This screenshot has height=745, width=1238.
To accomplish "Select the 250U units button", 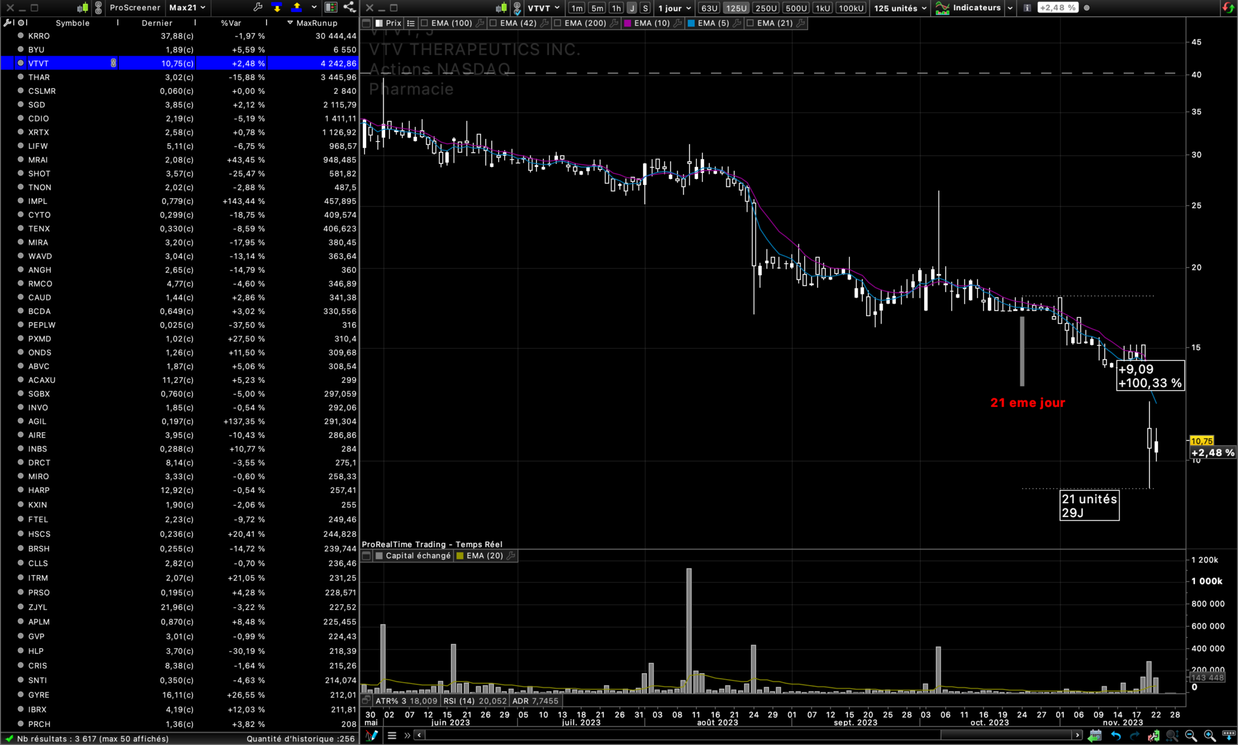I will (x=766, y=8).
